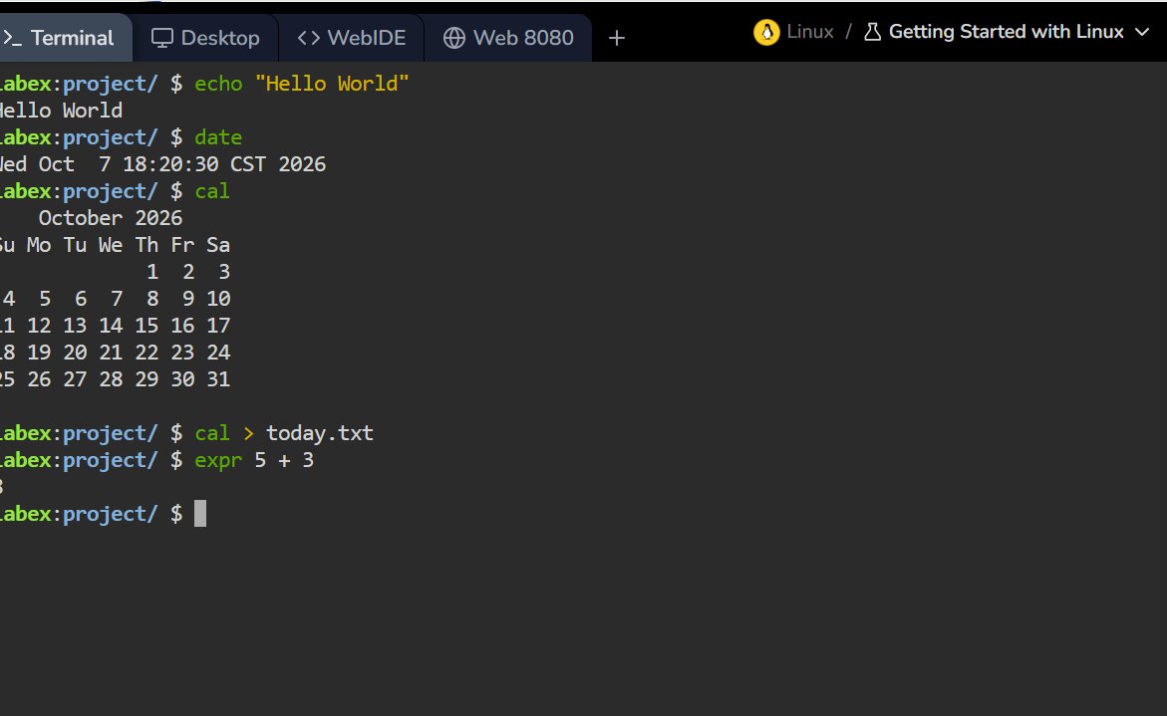Click the globe icon on Web 8080 tab
Image resolution: width=1167 pixels, height=716 pixels.
click(454, 38)
